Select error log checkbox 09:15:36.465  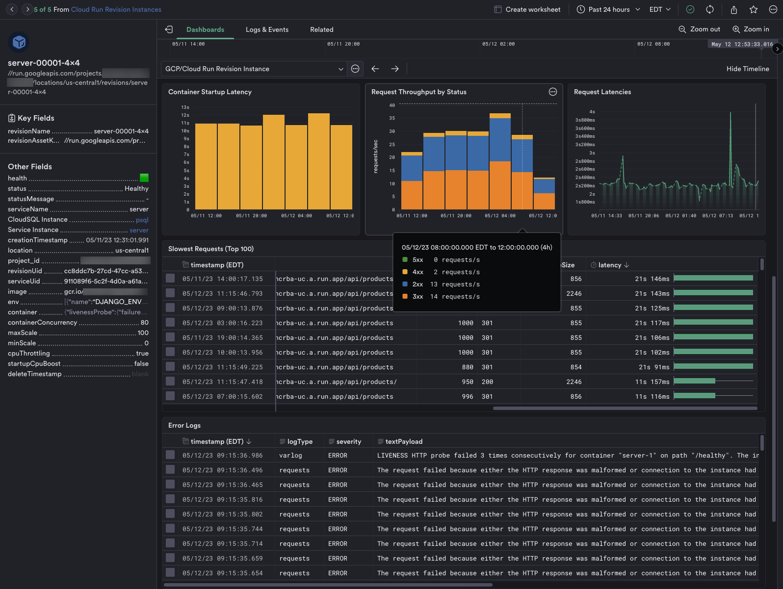170,484
